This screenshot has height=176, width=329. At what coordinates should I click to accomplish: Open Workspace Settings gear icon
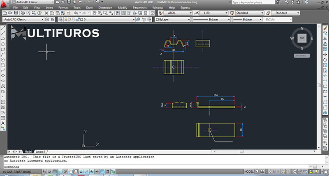(x=47, y=19)
